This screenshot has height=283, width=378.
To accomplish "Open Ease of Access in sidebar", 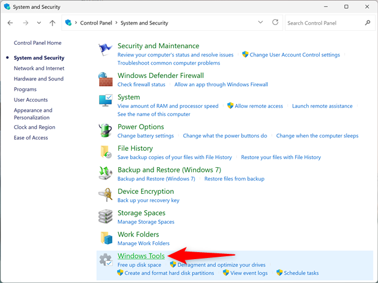I will click(x=30, y=137).
